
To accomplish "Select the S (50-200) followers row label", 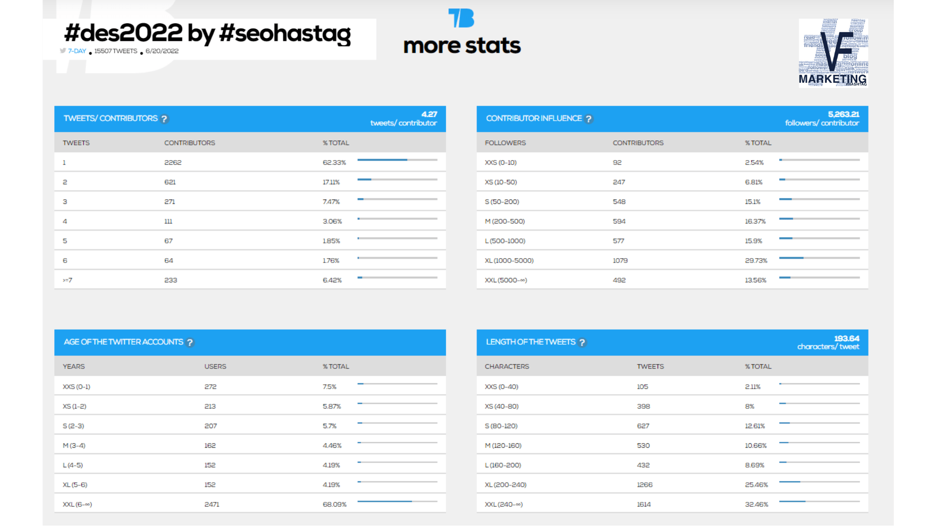I will tap(502, 202).
